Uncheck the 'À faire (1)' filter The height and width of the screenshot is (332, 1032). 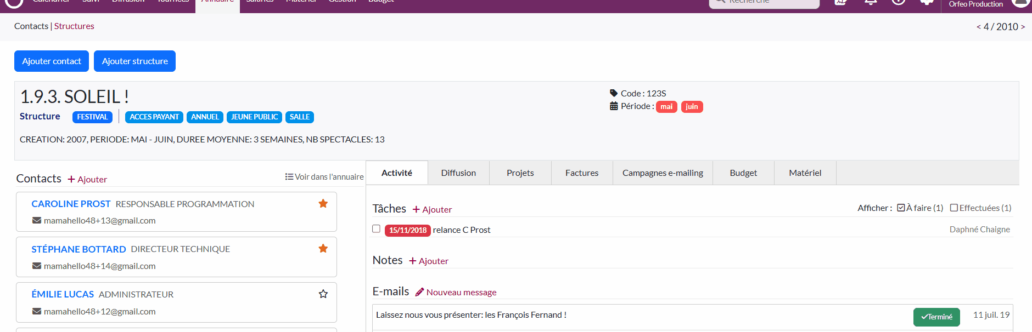901,208
